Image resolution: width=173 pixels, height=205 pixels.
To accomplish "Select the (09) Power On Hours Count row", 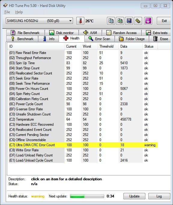I will point(83,89).
